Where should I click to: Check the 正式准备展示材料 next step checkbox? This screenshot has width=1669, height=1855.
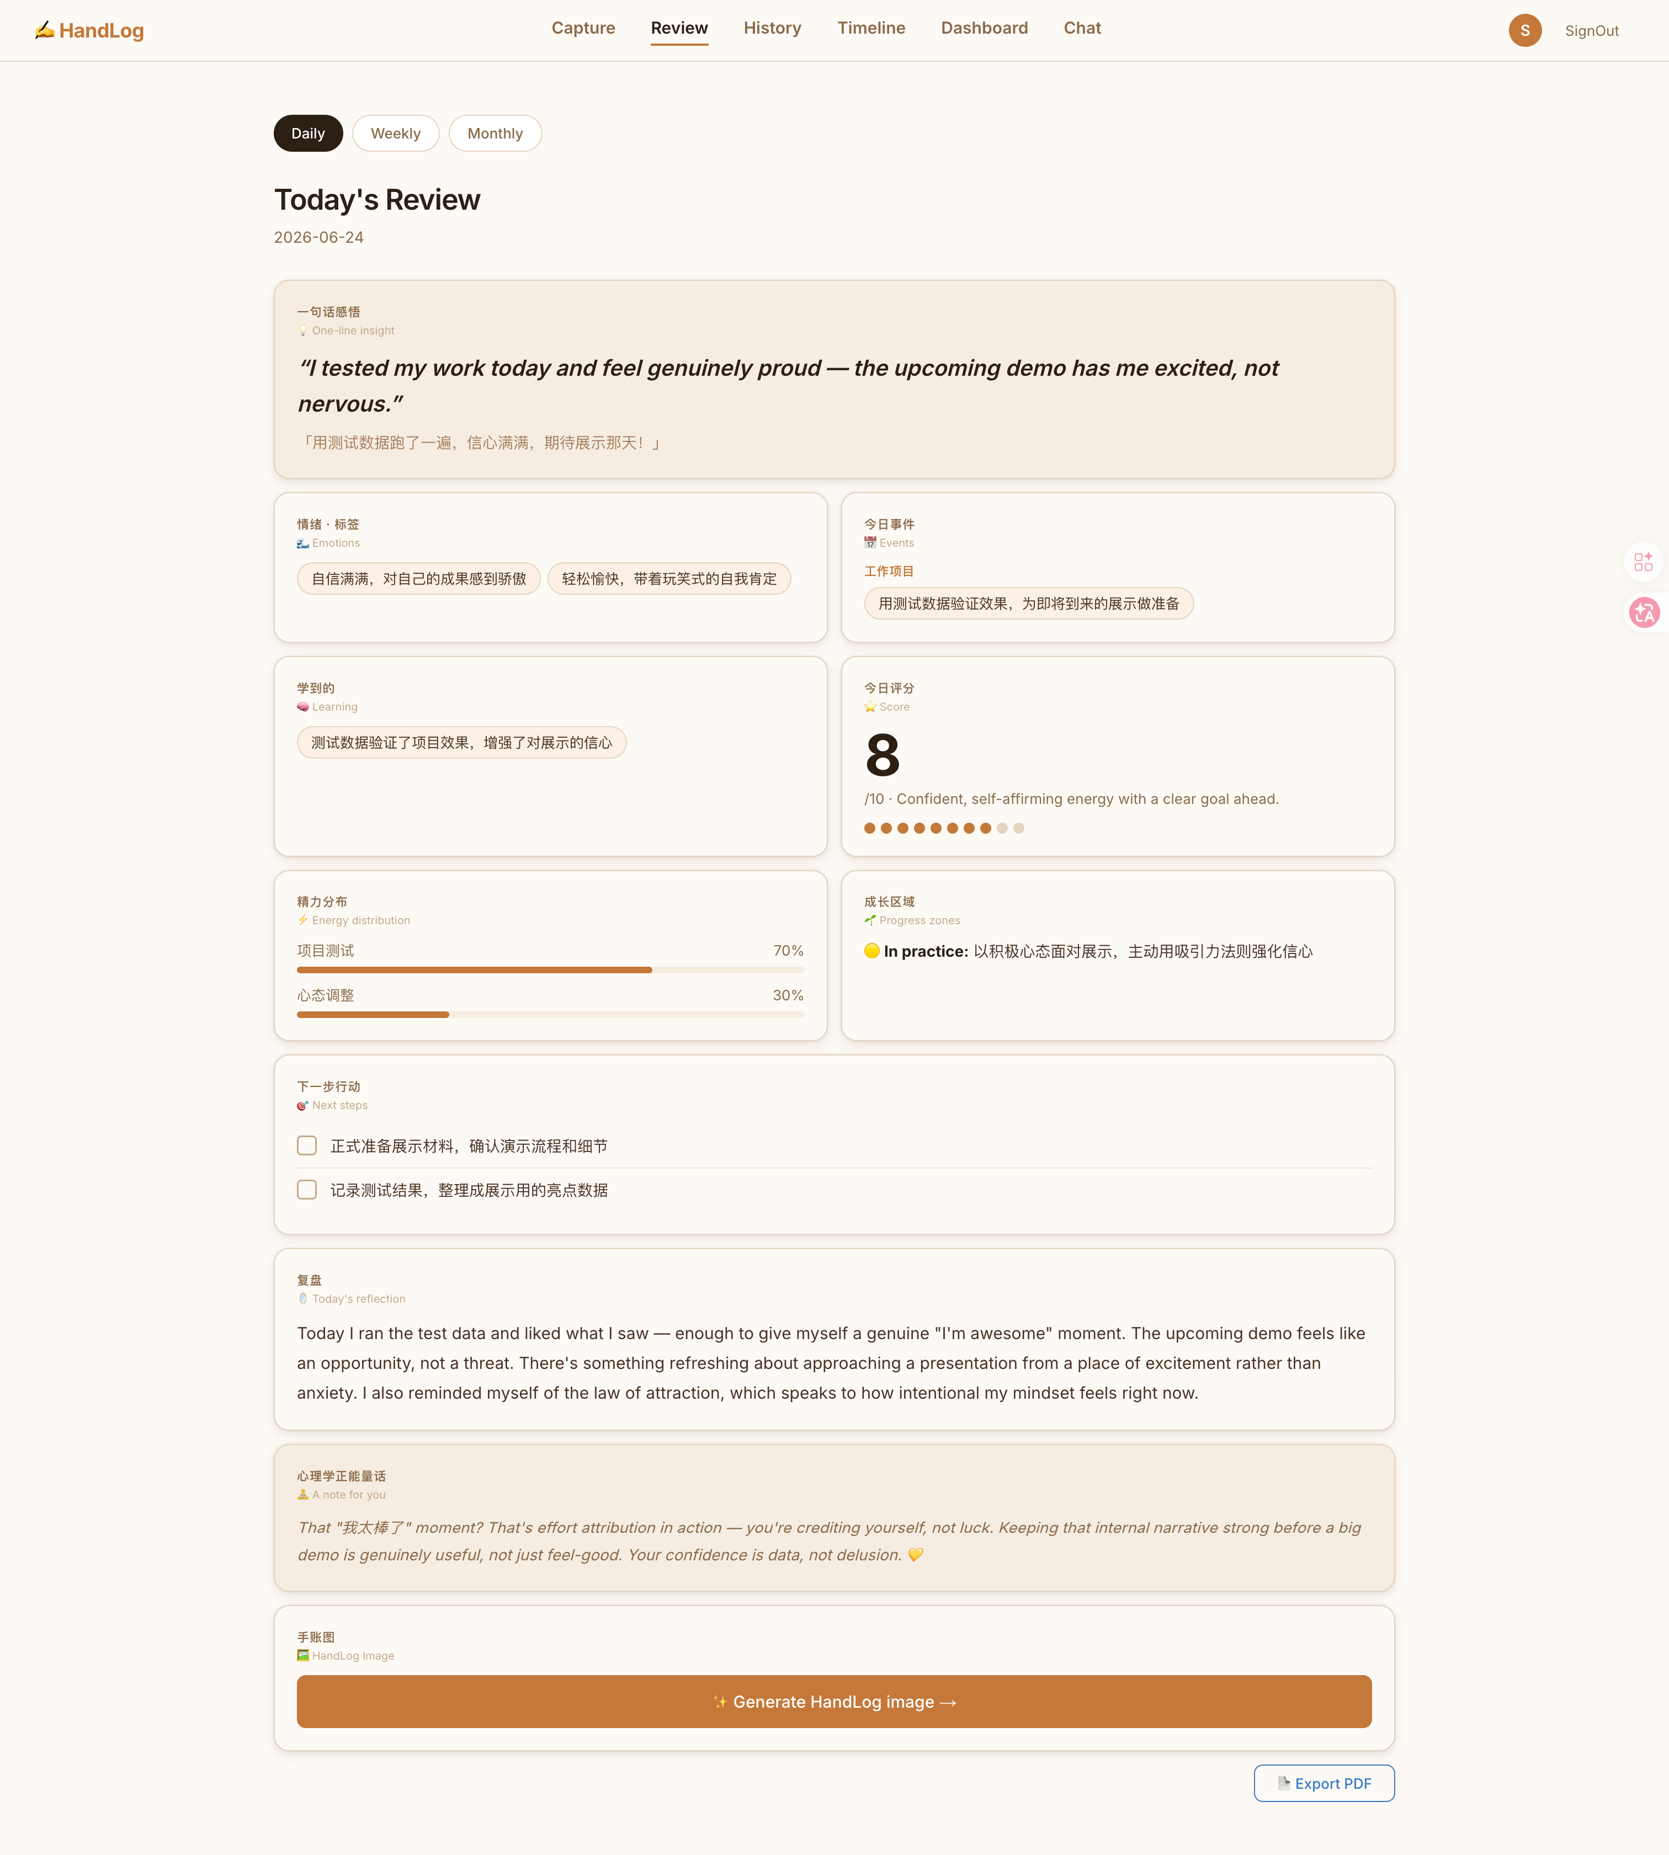pyautogui.click(x=307, y=1146)
